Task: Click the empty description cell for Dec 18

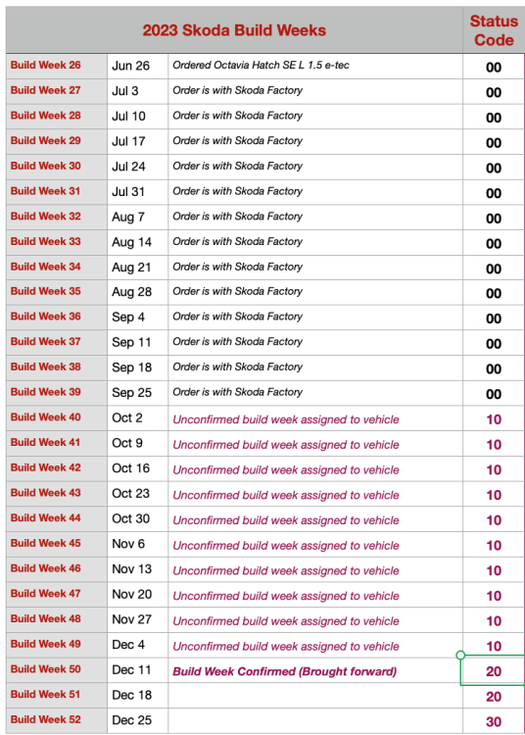Action: pyautogui.click(x=315, y=695)
